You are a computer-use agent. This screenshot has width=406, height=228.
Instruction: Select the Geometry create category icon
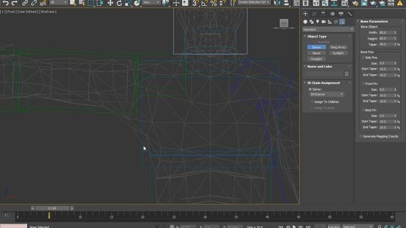pos(305,22)
